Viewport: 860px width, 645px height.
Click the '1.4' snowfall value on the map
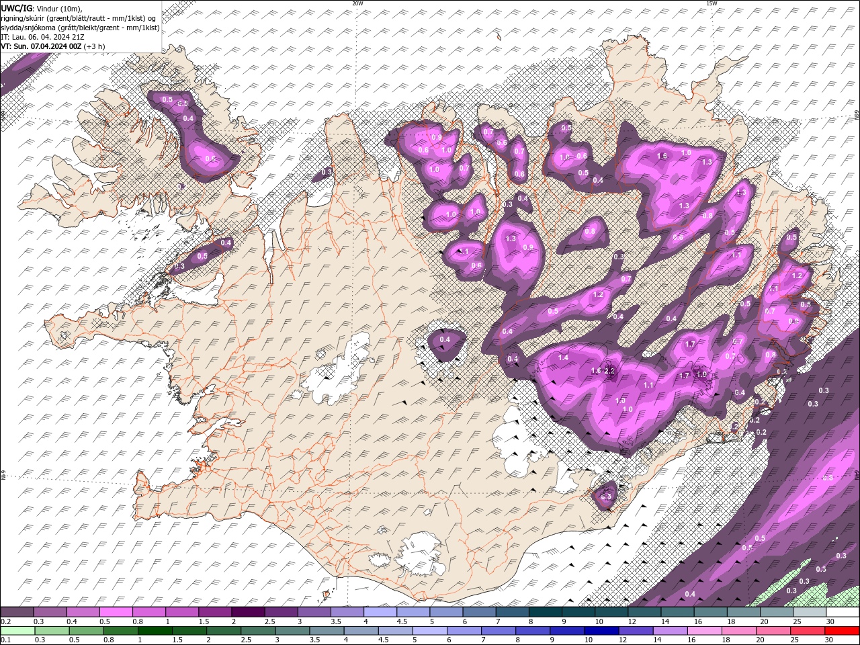(563, 358)
